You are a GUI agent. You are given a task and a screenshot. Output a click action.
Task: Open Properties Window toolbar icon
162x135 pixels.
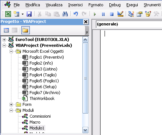tap(140, 14)
